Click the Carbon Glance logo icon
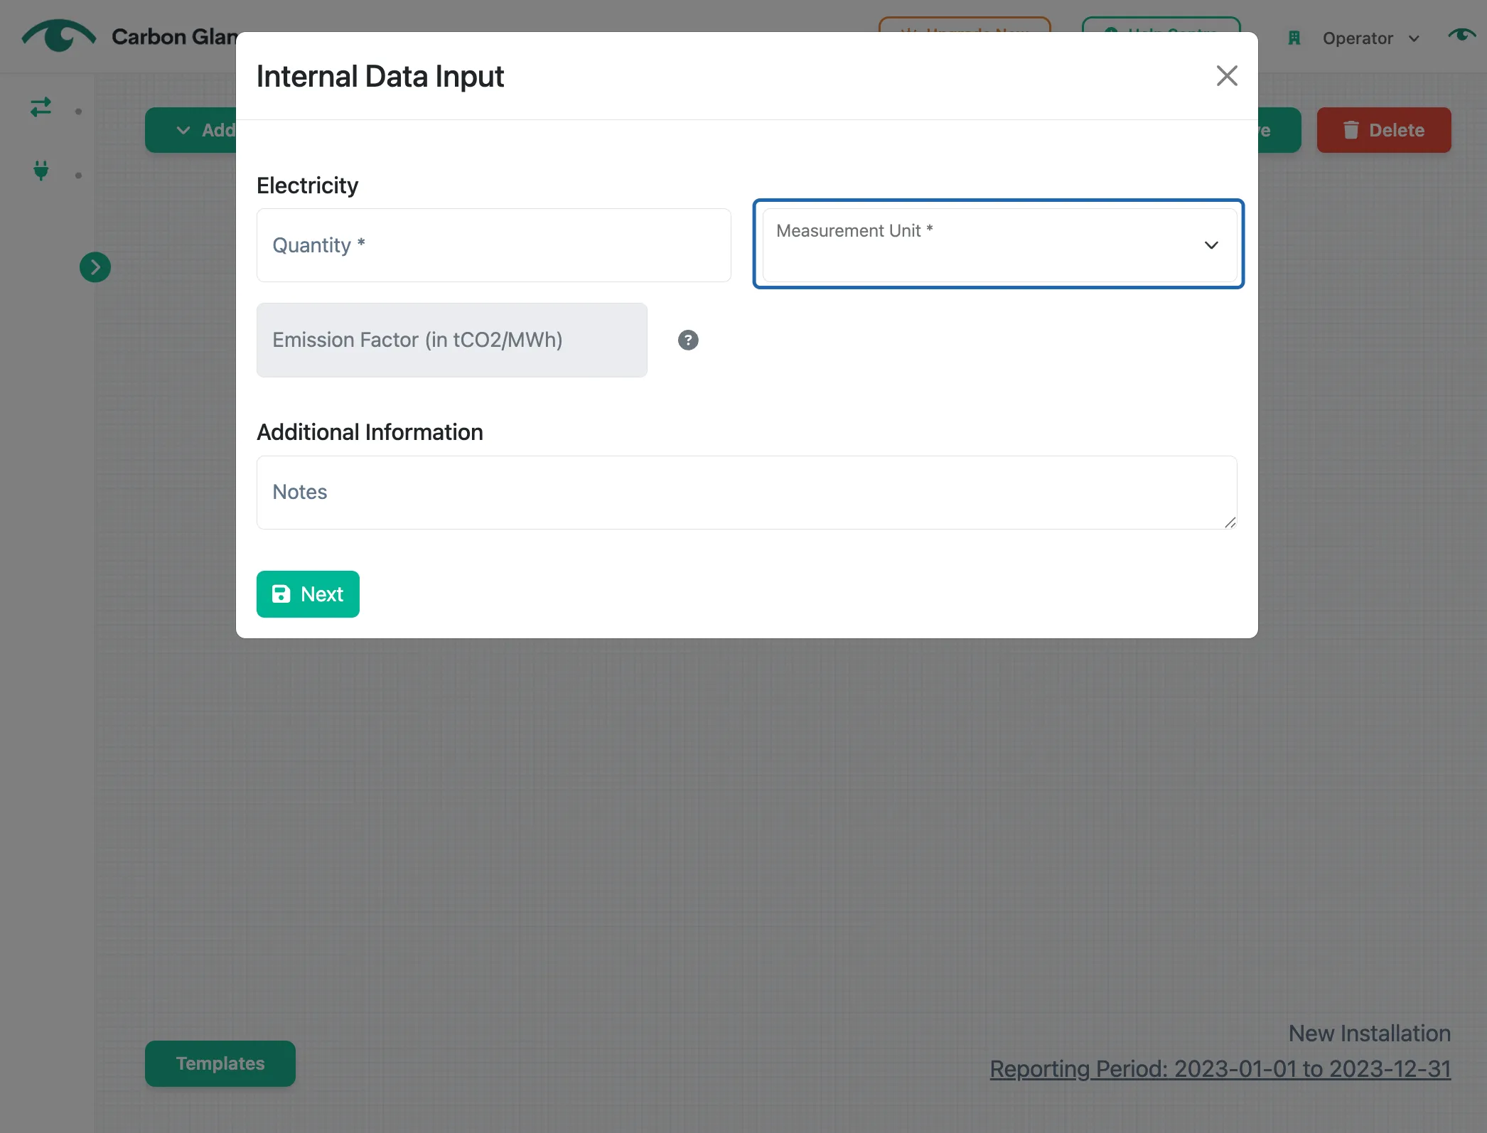 pos(59,36)
